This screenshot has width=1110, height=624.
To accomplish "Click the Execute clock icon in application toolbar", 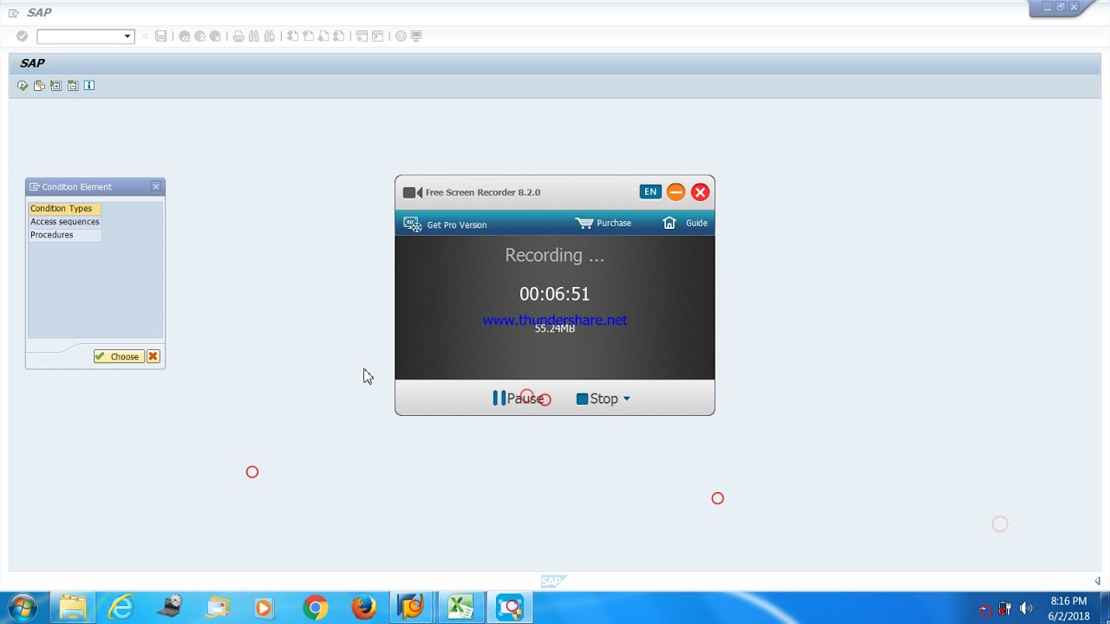I will coord(23,86).
